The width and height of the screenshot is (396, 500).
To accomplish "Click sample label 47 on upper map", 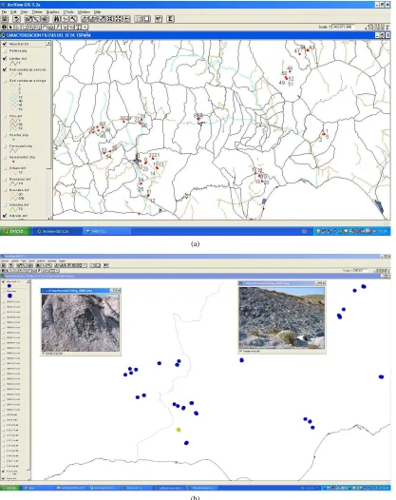I will click(297, 50).
